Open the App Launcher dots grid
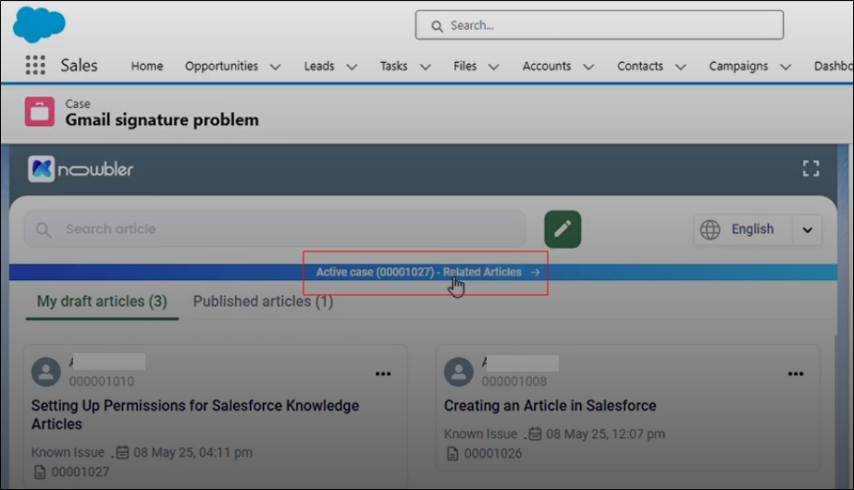The image size is (854, 490). click(35, 66)
